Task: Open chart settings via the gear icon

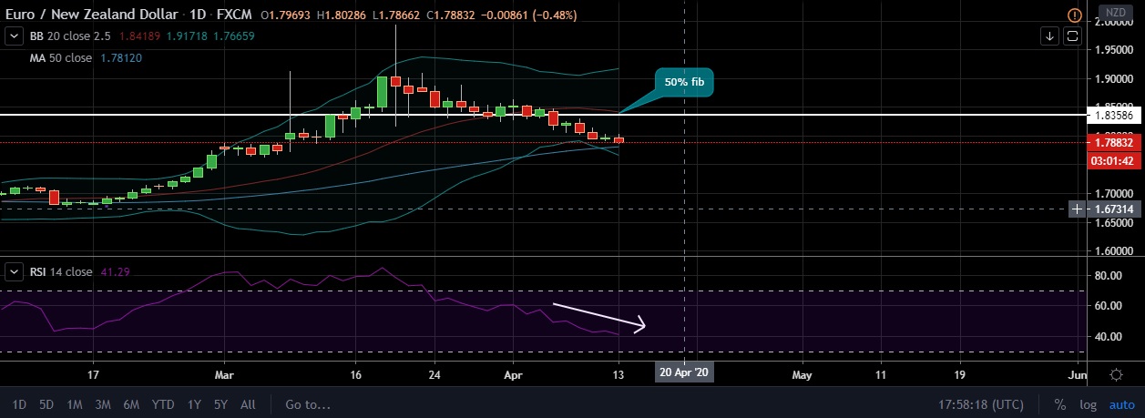Action: tap(1116, 374)
